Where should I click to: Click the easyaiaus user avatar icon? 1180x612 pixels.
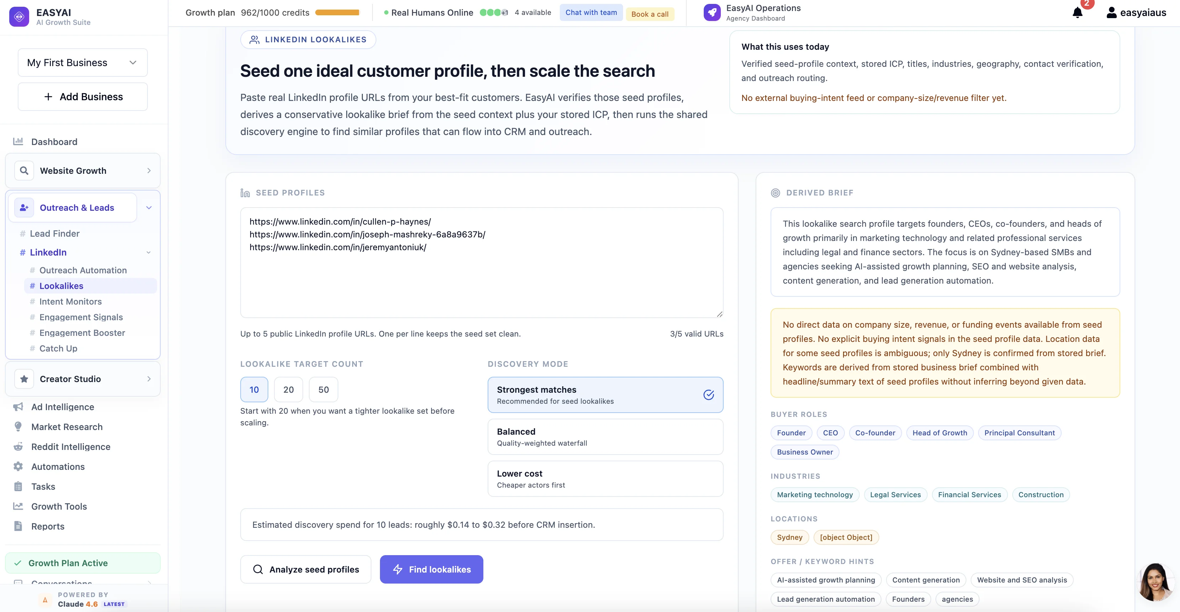click(1111, 13)
